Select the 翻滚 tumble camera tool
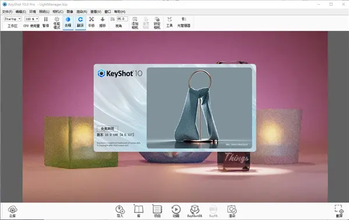The image size is (349, 220). 80,22
